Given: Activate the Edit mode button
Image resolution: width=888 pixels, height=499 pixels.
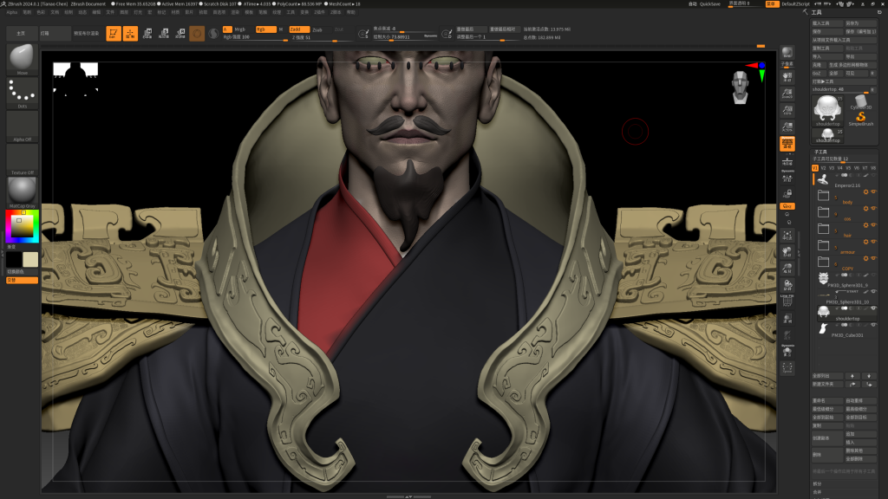Looking at the screenshot, I should (114, 34).
